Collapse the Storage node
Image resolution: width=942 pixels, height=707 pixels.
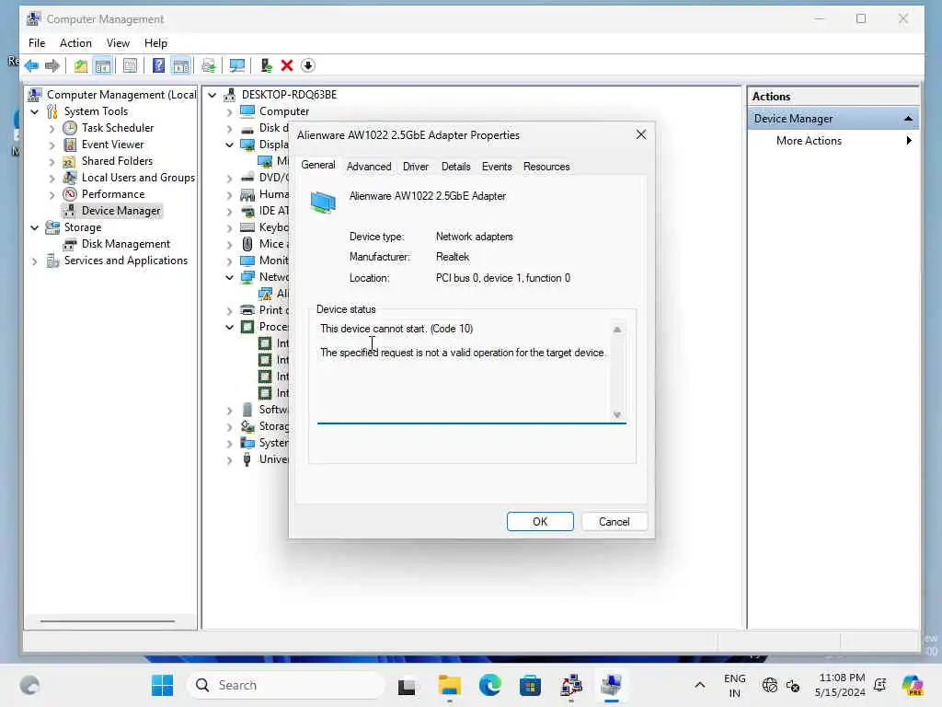click(34, 227)
